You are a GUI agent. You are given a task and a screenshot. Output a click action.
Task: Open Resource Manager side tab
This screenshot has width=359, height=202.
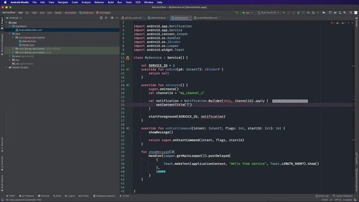(x=2, y=44)
